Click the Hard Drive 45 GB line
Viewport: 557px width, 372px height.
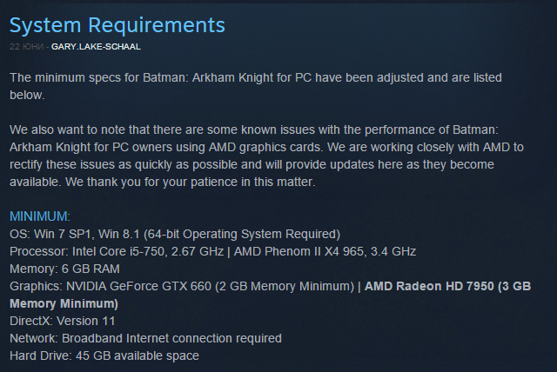click(104, 355)
